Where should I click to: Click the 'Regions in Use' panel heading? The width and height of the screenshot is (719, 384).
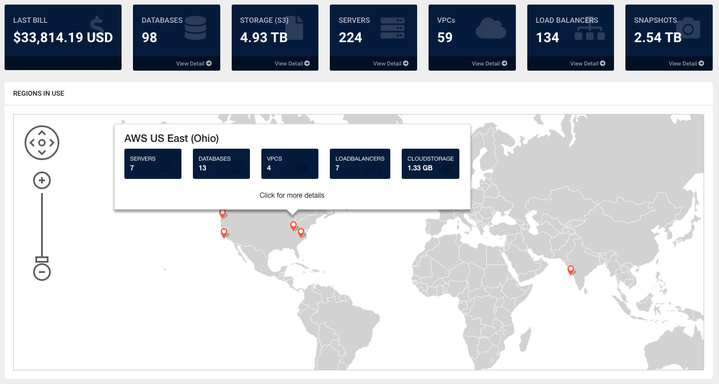click(39, 93)
